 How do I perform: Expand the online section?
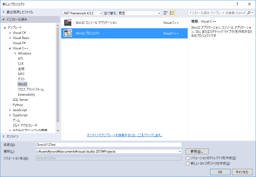click(x=4, y=136)
